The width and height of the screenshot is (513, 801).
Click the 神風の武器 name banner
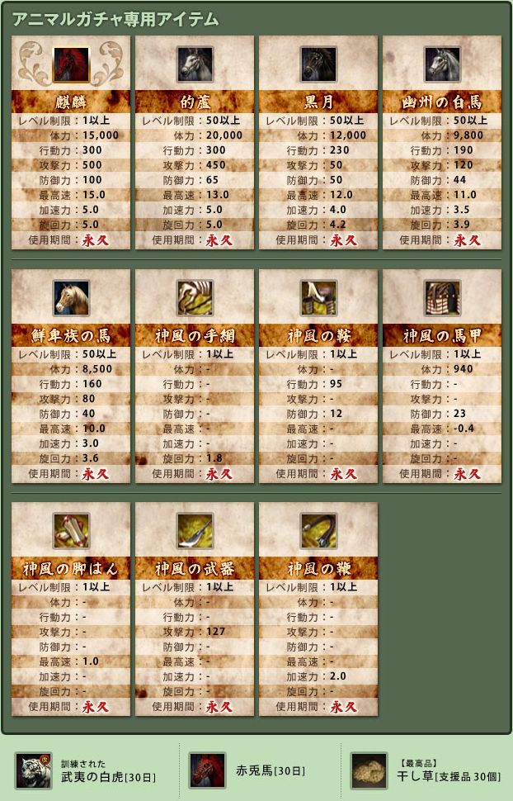pos(195,568)
